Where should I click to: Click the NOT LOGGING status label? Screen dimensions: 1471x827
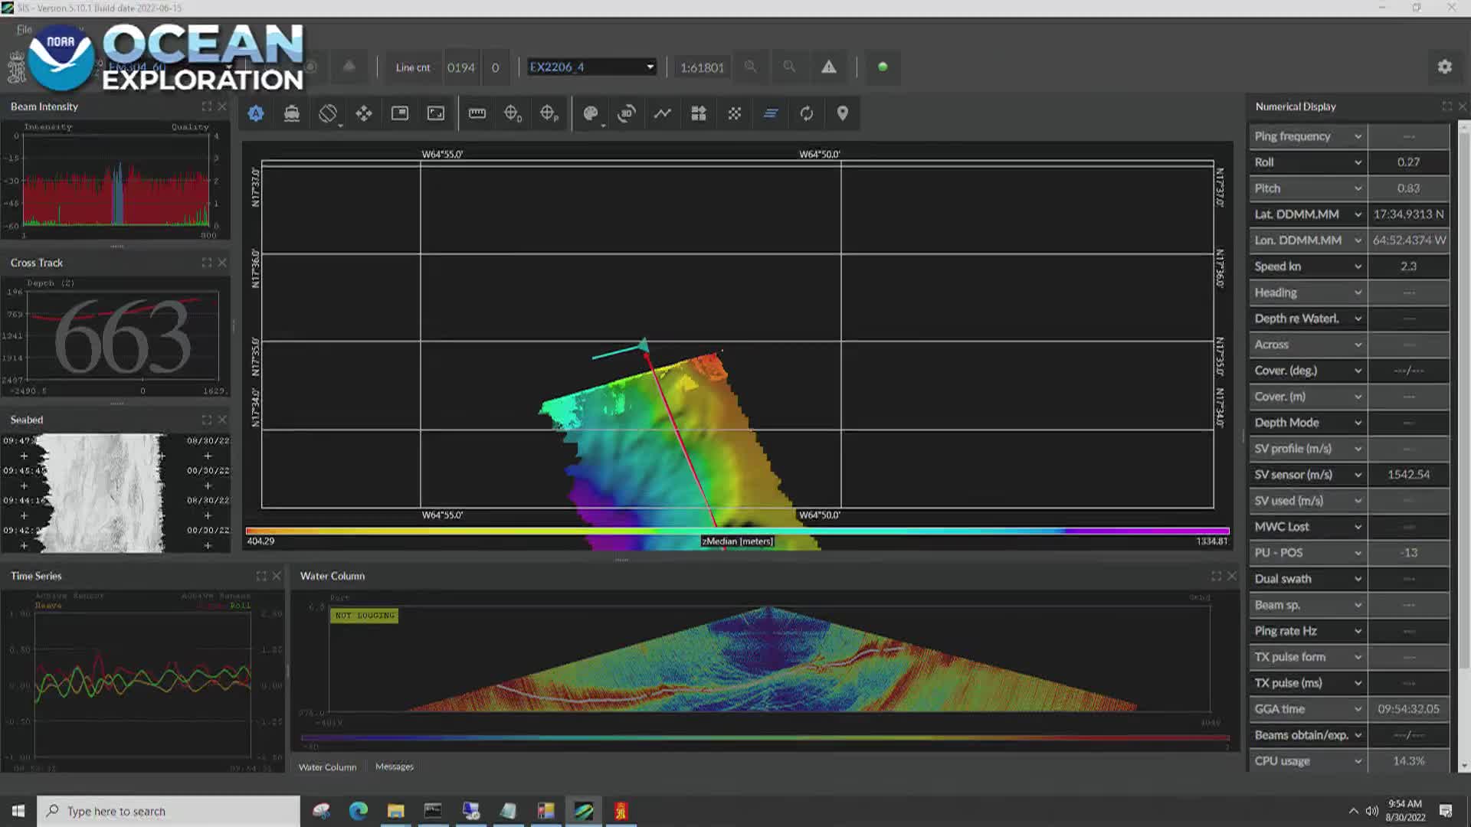coord(365,615)
